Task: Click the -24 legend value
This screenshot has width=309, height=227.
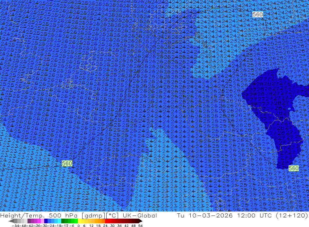Action: [x=50, y=226]
